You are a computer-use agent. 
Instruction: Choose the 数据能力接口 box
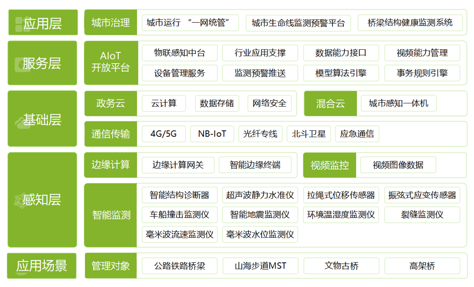(341, 53)
